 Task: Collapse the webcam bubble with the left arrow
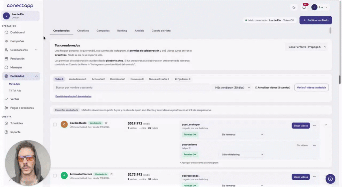tap(10, 180)
